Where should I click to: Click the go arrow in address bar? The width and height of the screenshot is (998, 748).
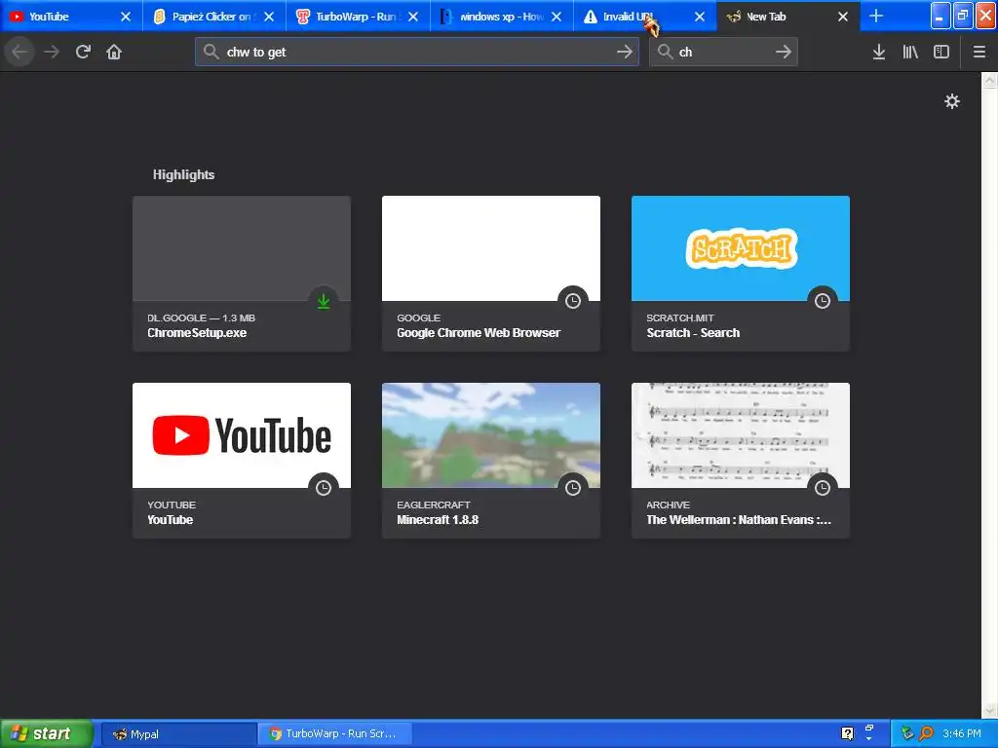point(625,52)
